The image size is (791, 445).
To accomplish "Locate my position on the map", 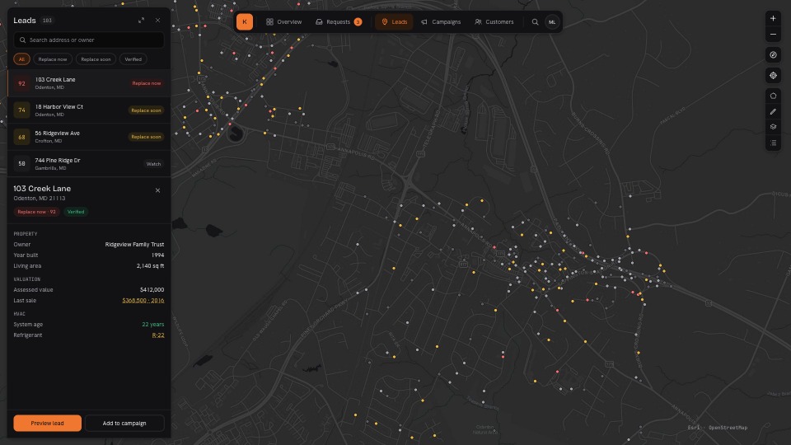I will click(x=773, y=76).
